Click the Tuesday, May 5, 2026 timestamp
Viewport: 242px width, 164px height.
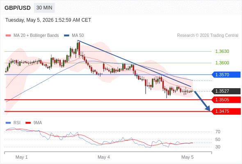(x=48, y=20)
